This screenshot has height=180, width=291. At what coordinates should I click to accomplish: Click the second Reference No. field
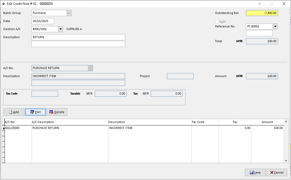259,33
